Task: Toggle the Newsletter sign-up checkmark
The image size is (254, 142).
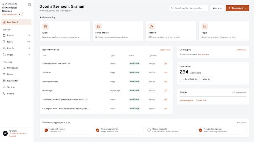Action: coord(200,130)
